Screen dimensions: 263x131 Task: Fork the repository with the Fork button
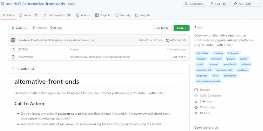click(x=218, y=4)
